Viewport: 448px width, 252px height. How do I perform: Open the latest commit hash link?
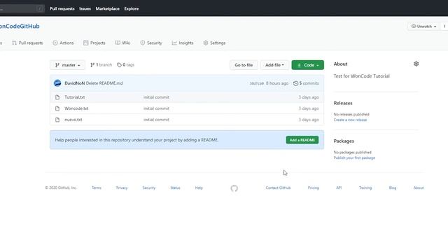coord(257,83)
